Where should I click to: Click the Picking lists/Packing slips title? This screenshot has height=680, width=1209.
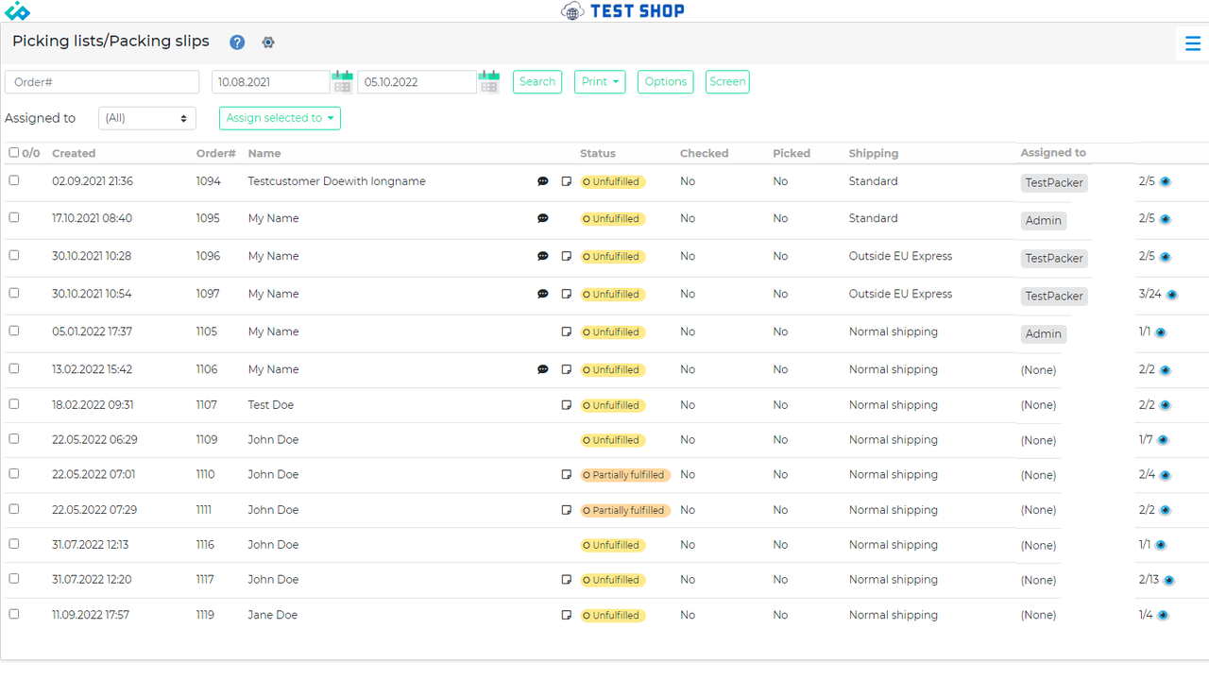tap(110, 41)
